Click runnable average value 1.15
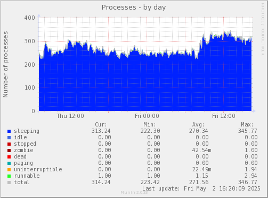 pyautogui.click(x=202, y=176)
